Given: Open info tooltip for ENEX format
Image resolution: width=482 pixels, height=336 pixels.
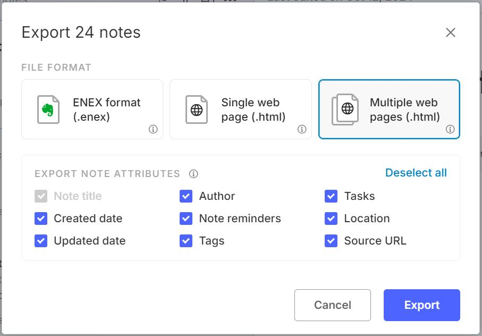Looking at the screenshot, I should [153, 129].
